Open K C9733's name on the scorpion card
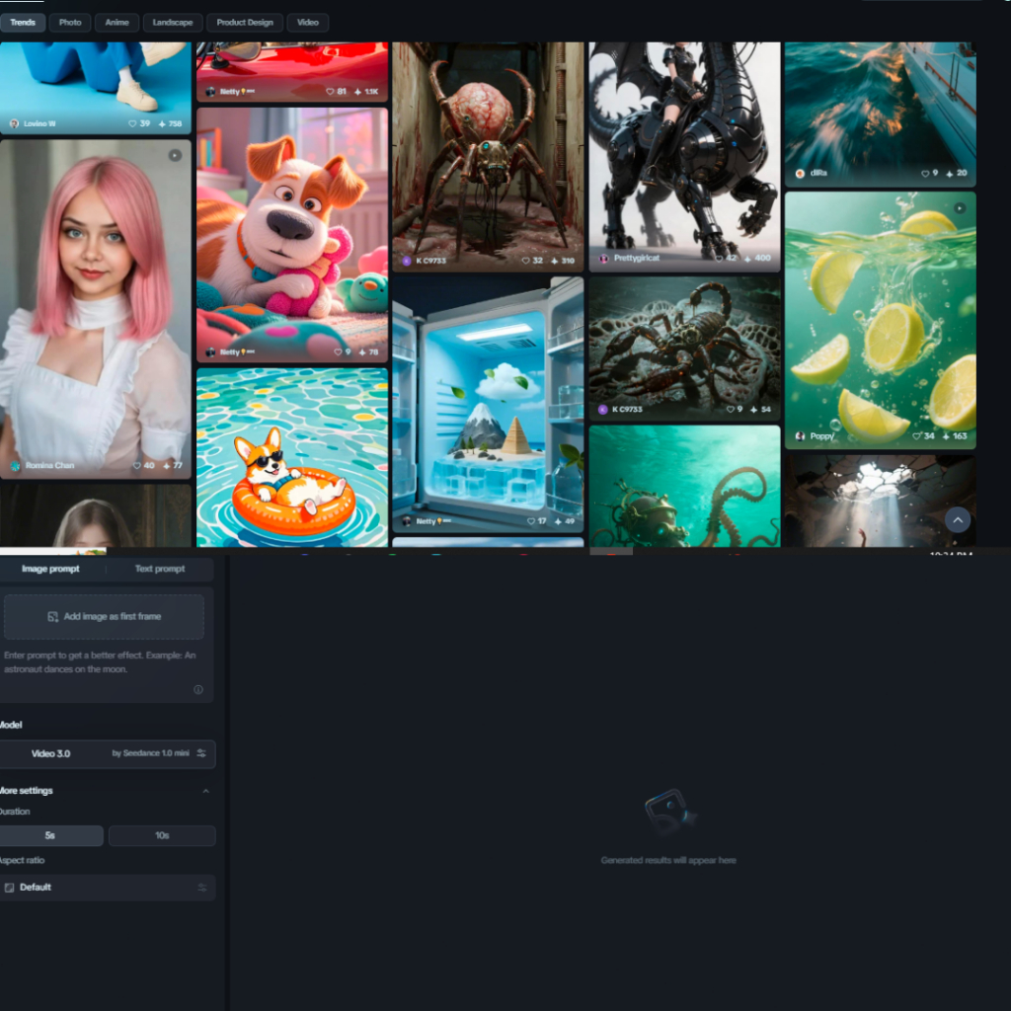Screen dimensions: 1011x1011 click(x=627, y=410)
